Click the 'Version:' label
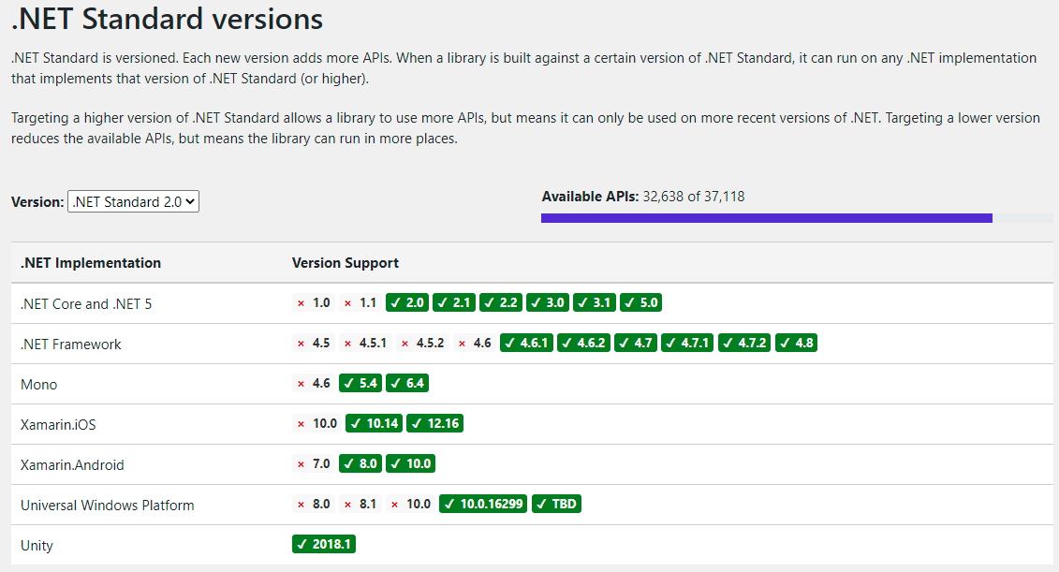Screen dimensions: 1059x572 click(x=37, y=202)
